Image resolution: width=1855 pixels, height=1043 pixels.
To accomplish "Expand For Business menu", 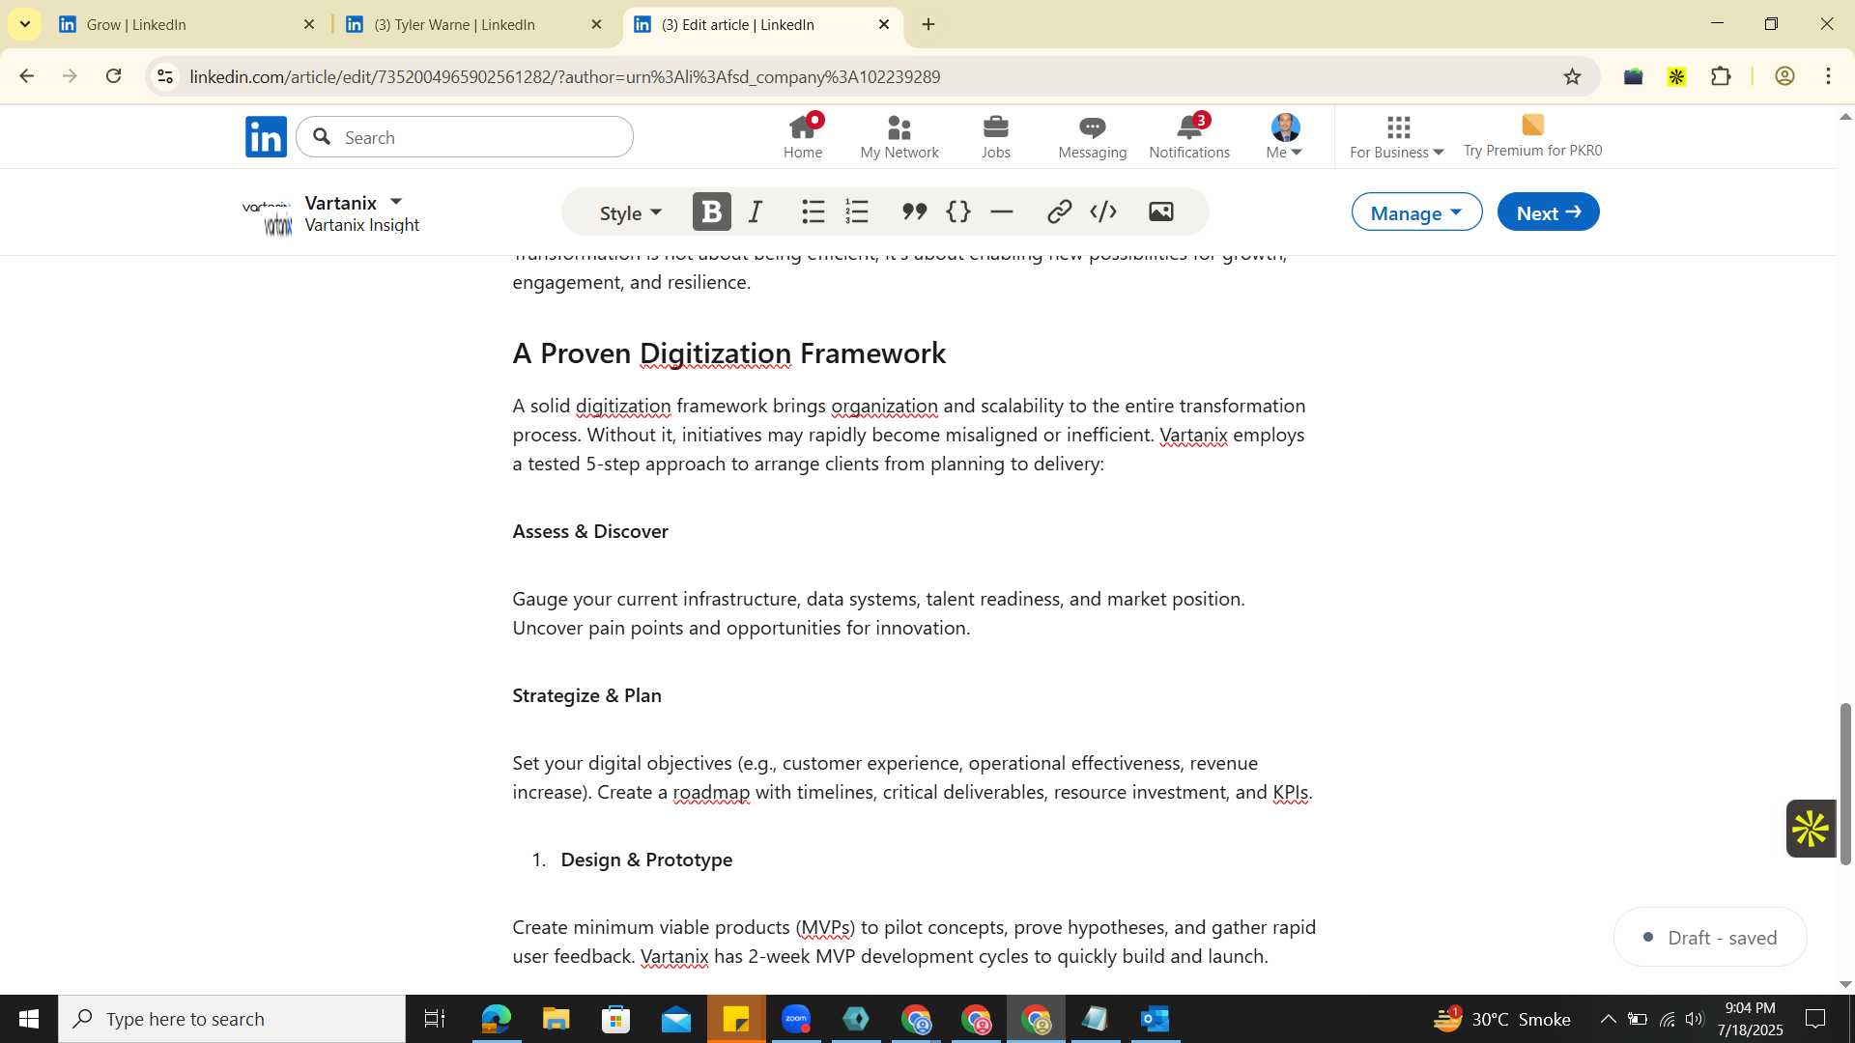I will click(1397, 136).
